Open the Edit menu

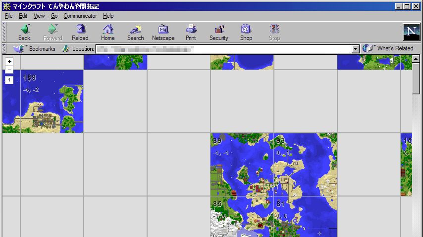[23, 16]
